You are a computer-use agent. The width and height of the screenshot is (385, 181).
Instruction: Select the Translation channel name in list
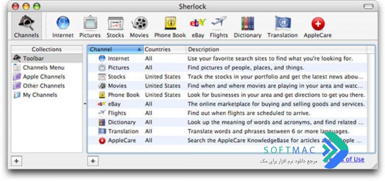(x=123, y=131)
